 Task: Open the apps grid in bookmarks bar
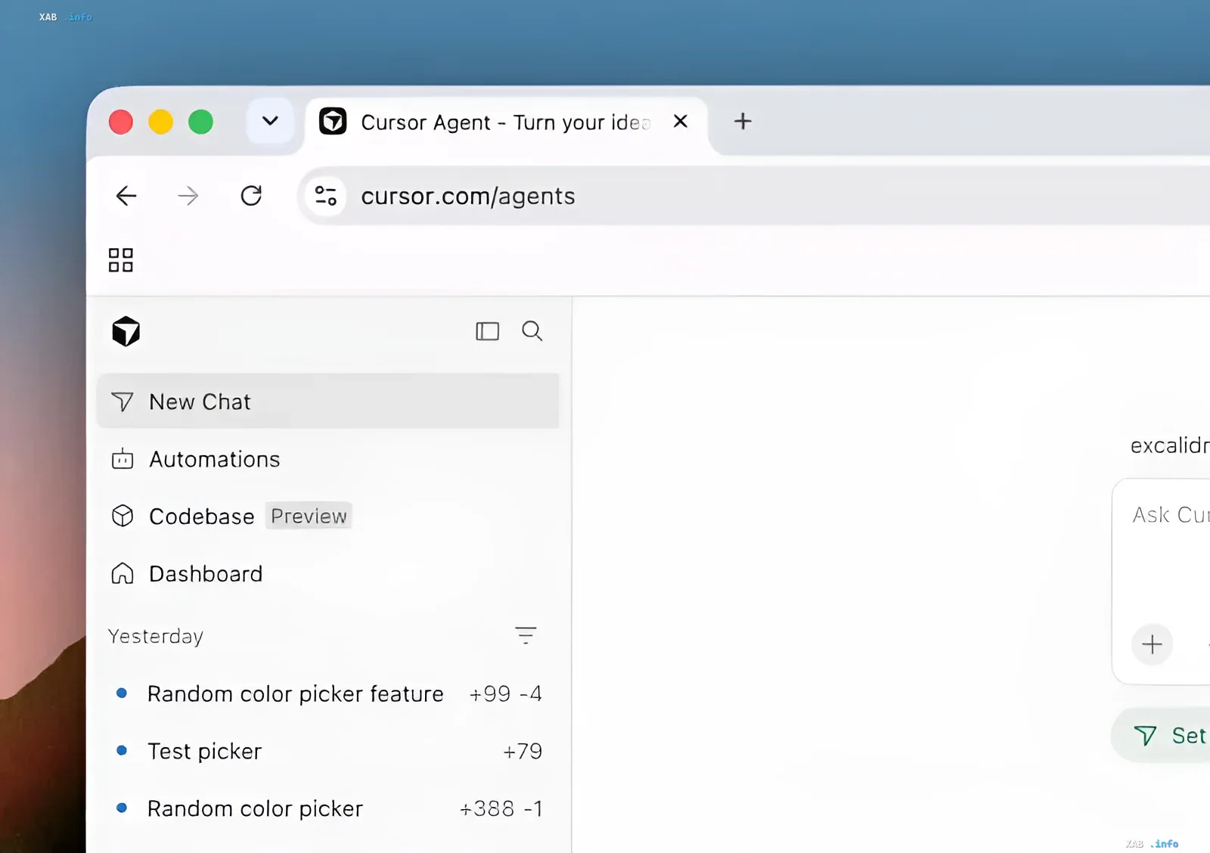coord(121,260)
